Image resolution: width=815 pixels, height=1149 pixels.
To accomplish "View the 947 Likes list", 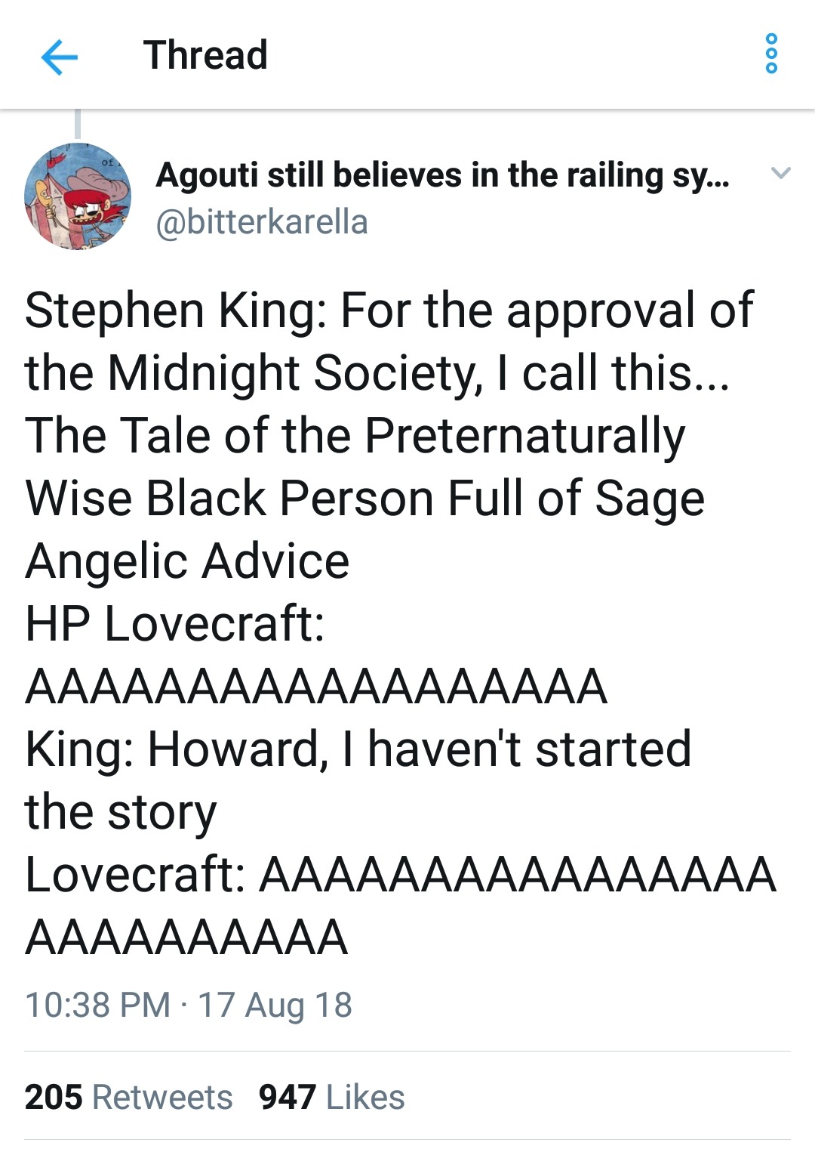I will pyautogui.click(x=332, y=1097).
